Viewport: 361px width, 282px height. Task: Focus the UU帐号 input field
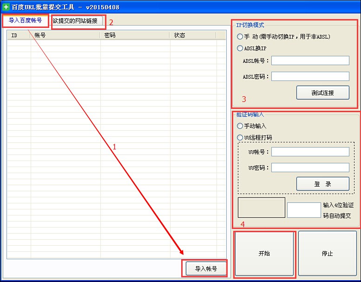(x=310, y=152)
